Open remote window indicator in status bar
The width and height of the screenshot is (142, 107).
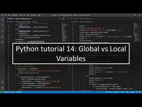point(2,92)
